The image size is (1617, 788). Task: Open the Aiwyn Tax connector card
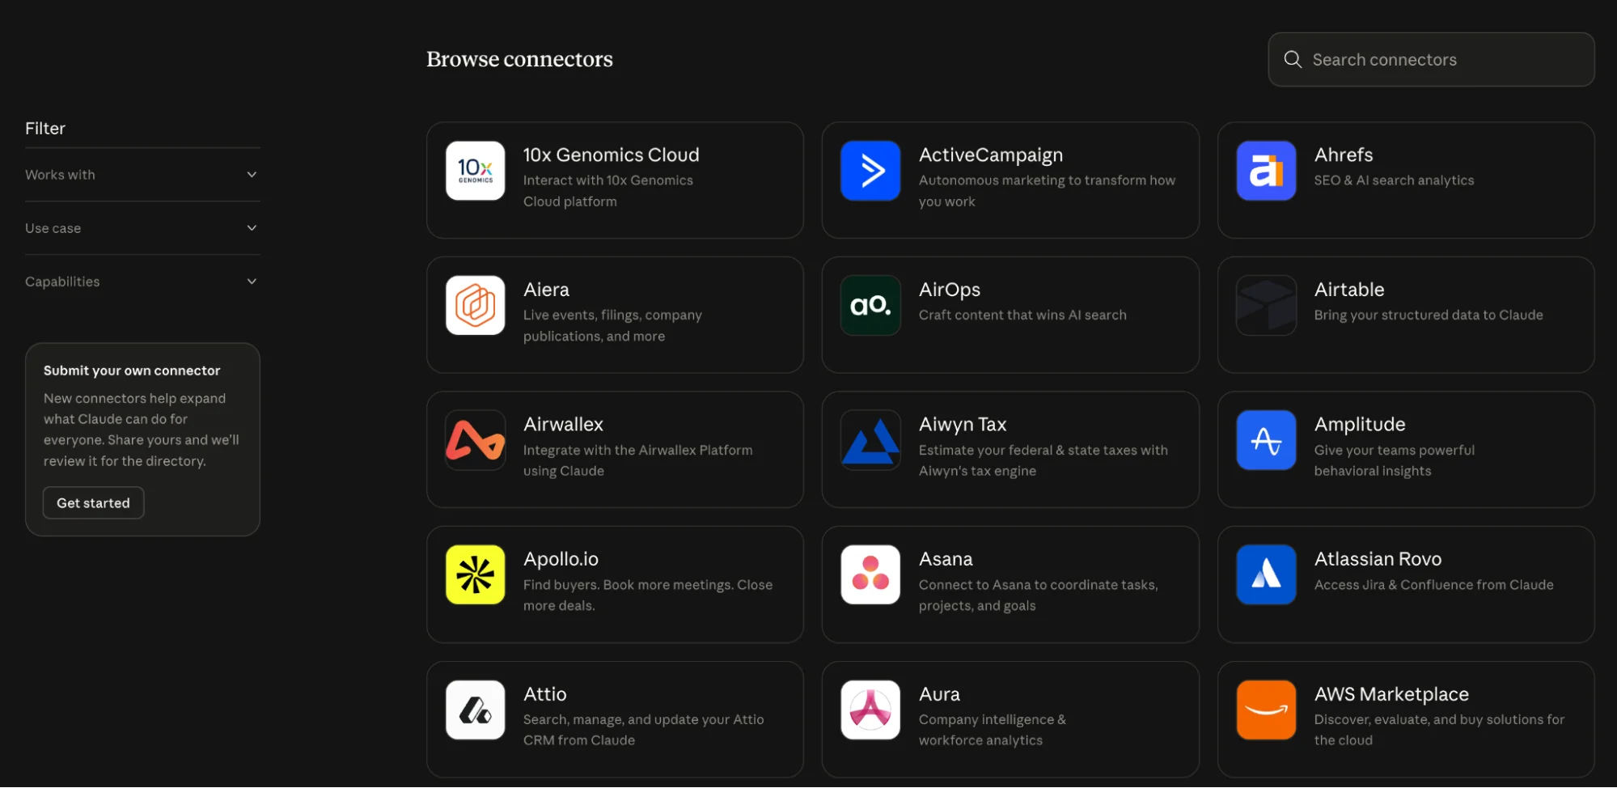1010,450
